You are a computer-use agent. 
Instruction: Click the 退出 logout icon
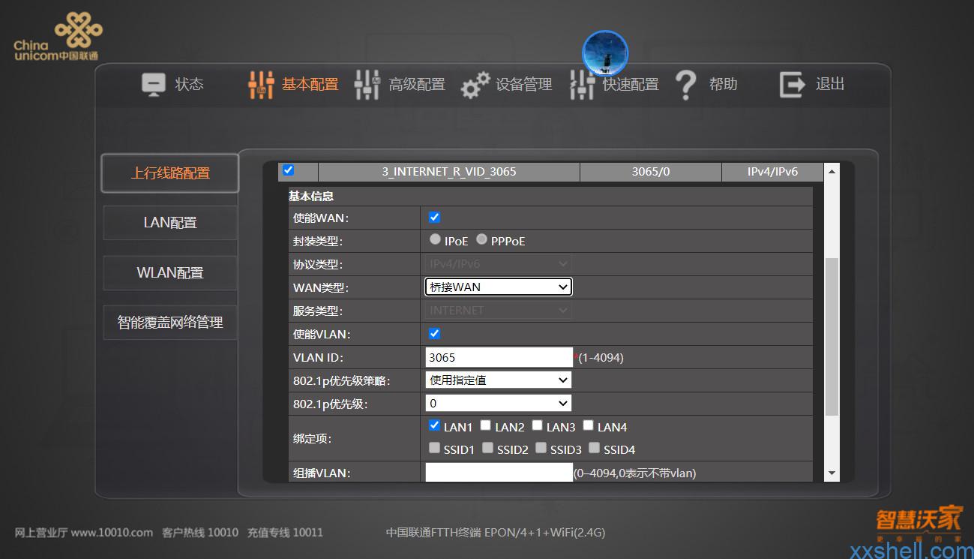[x=793, y=85]
